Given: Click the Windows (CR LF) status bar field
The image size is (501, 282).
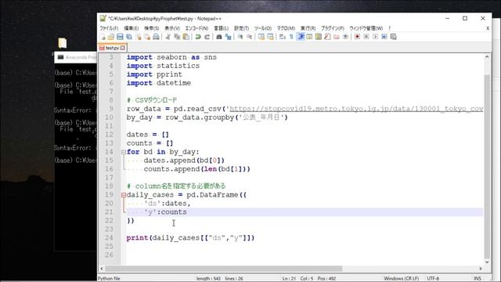Looking at the screenshot, I should pyautogui.click(x=402, y=279).
